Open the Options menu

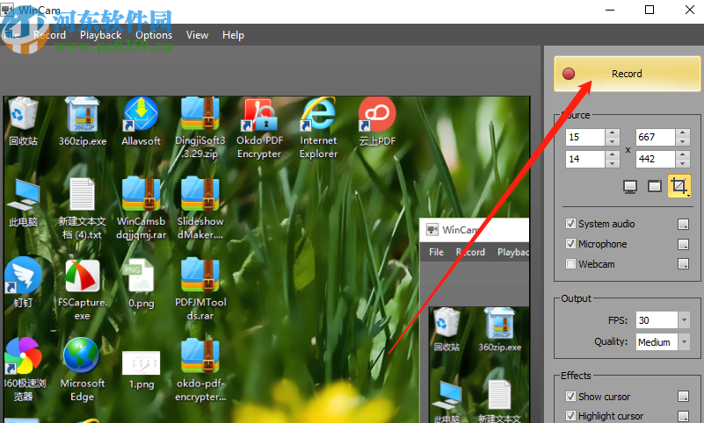point(154,35)
